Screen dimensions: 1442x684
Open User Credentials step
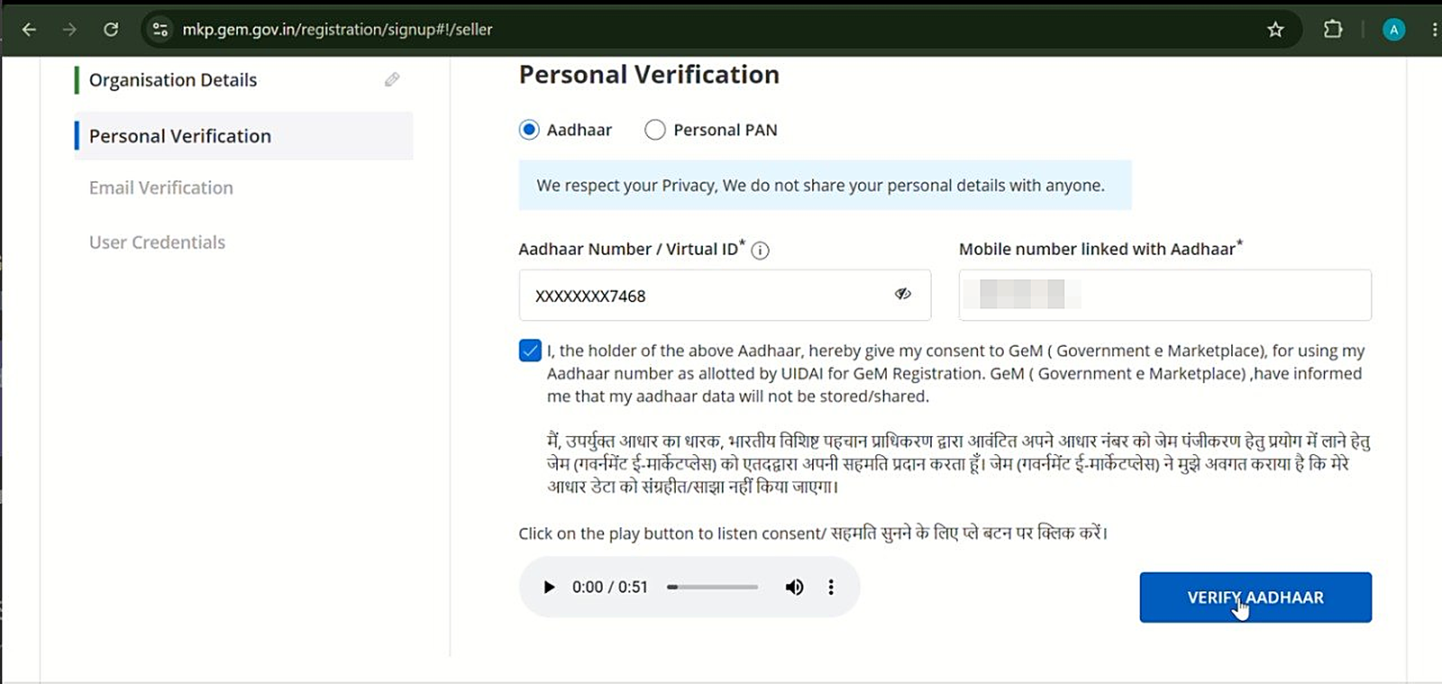pos(157,242)
